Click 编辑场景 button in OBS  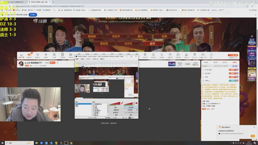(x=116, y=110)
